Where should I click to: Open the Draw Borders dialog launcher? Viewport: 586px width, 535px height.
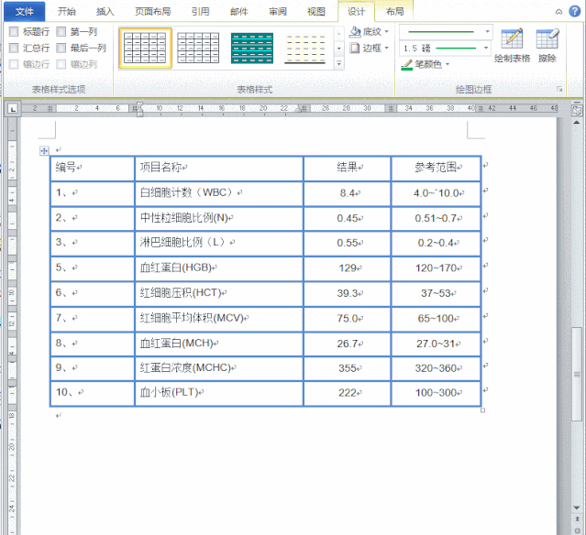[x=559, y=89]
